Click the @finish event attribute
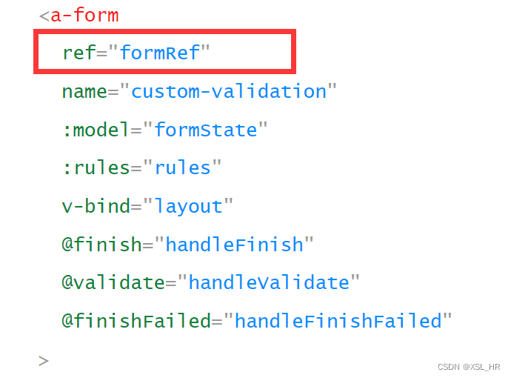This screenshot has width=511, height=378. coord(101,245)
